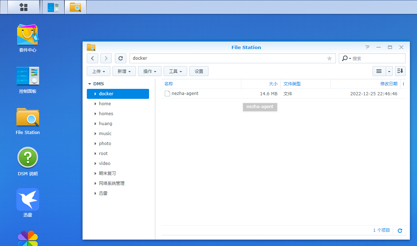Open the Tools (工具) dropdown

[175, 71]
